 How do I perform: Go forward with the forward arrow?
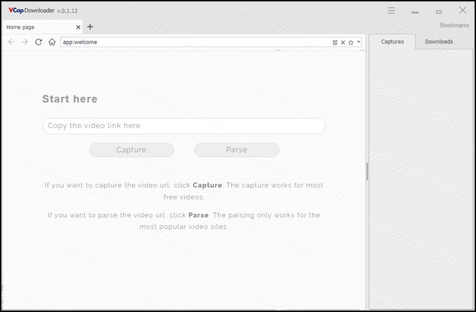click(25, 42)
